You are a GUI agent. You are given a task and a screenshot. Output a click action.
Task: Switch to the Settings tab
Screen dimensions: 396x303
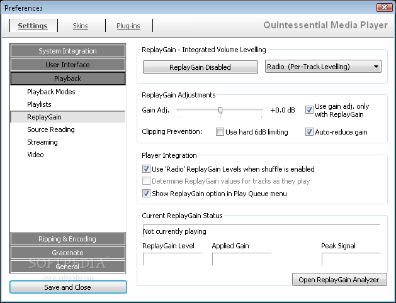click(33, 26)
